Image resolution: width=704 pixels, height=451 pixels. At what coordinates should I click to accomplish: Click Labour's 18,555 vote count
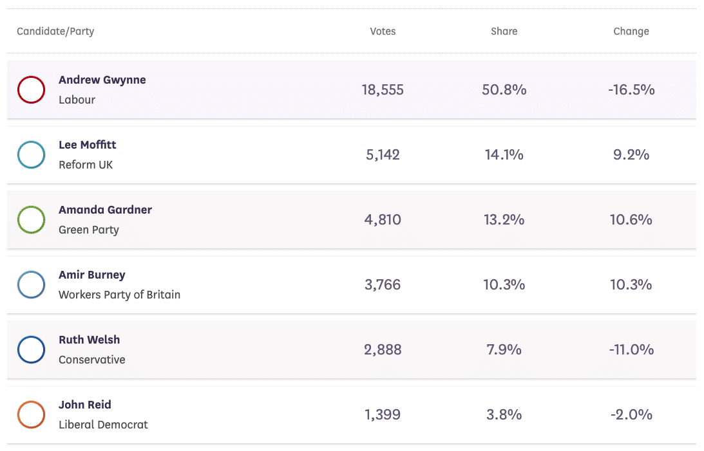point(383,90)
